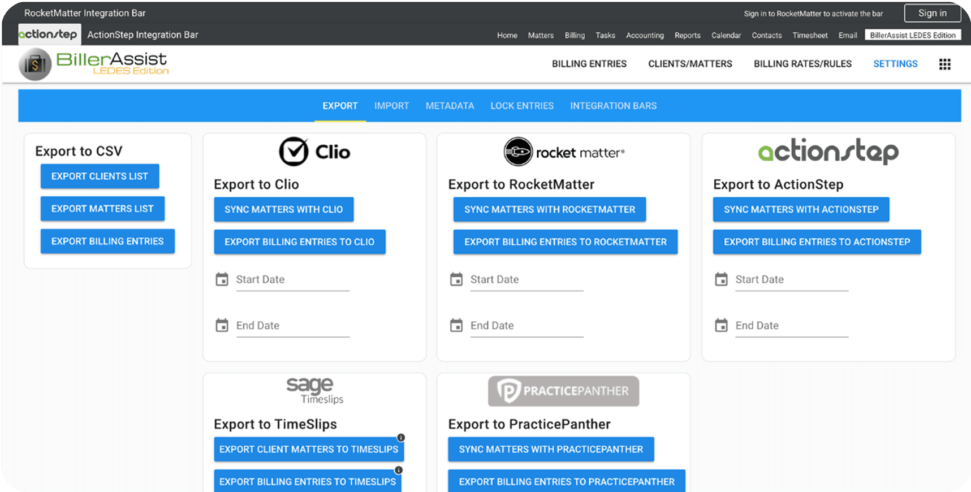
Task: Open the Integration Bars tab
Action: (x=614, y=106)
